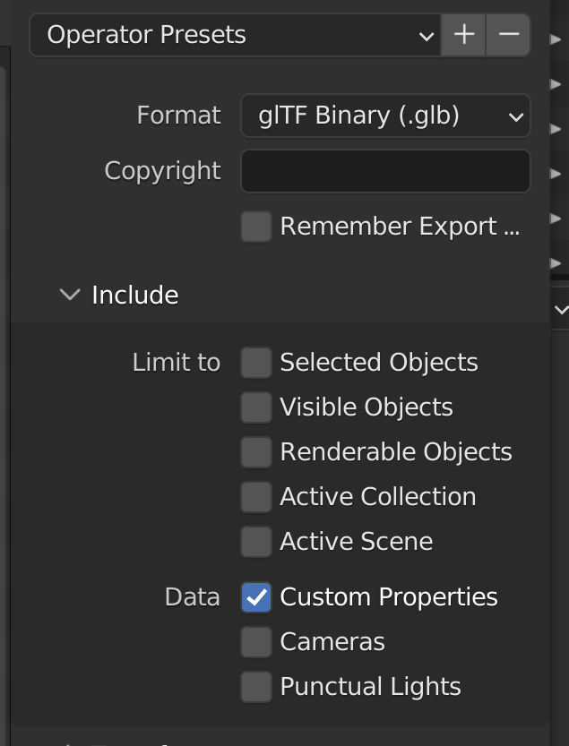Image resolution: width=569 pixels, height=746 pixels.
Task: Add a new operator preset
Action: (463, 35)
